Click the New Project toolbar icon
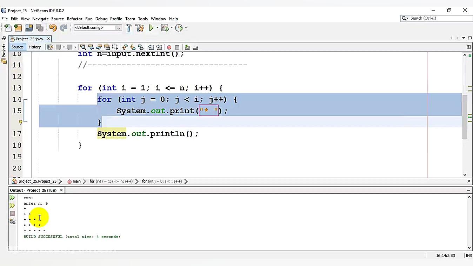The height and width of the screenshot is (266, 473). [x=18, y=28]
